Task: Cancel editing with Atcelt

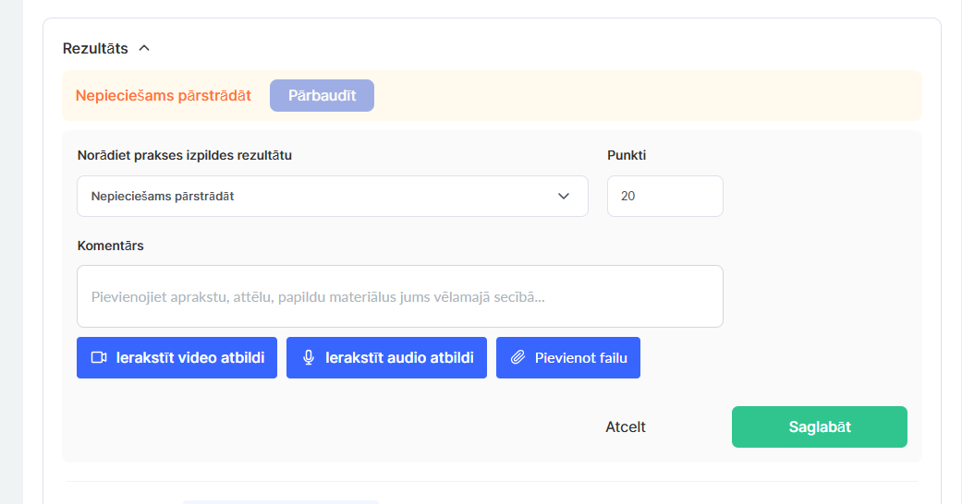Action: [626, 427]
